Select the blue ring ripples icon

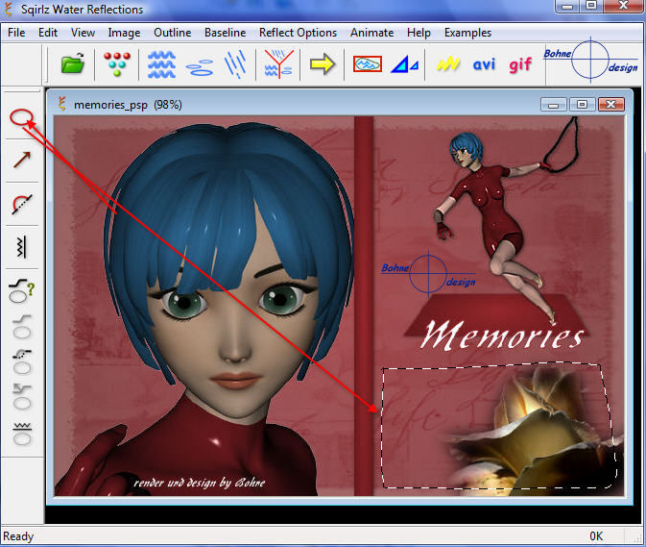click(199, 64)
